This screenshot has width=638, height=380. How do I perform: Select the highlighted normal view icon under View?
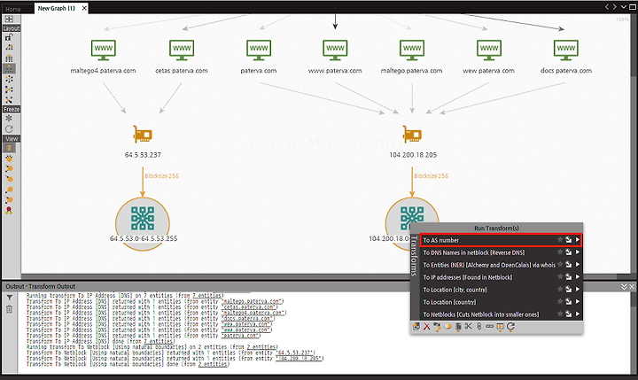pyautogui.click(x=9, y=148)
